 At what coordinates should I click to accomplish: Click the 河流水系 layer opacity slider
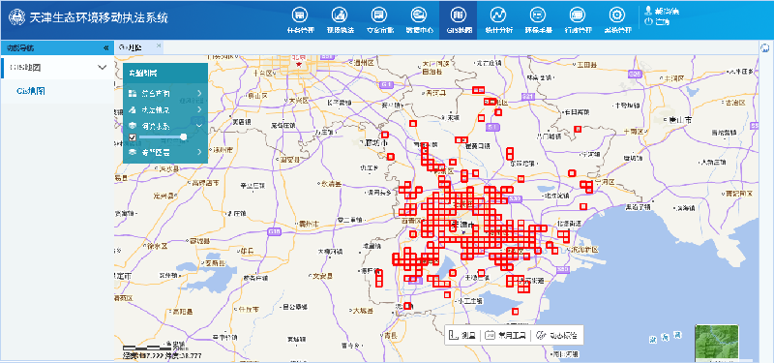click(162, 136)
